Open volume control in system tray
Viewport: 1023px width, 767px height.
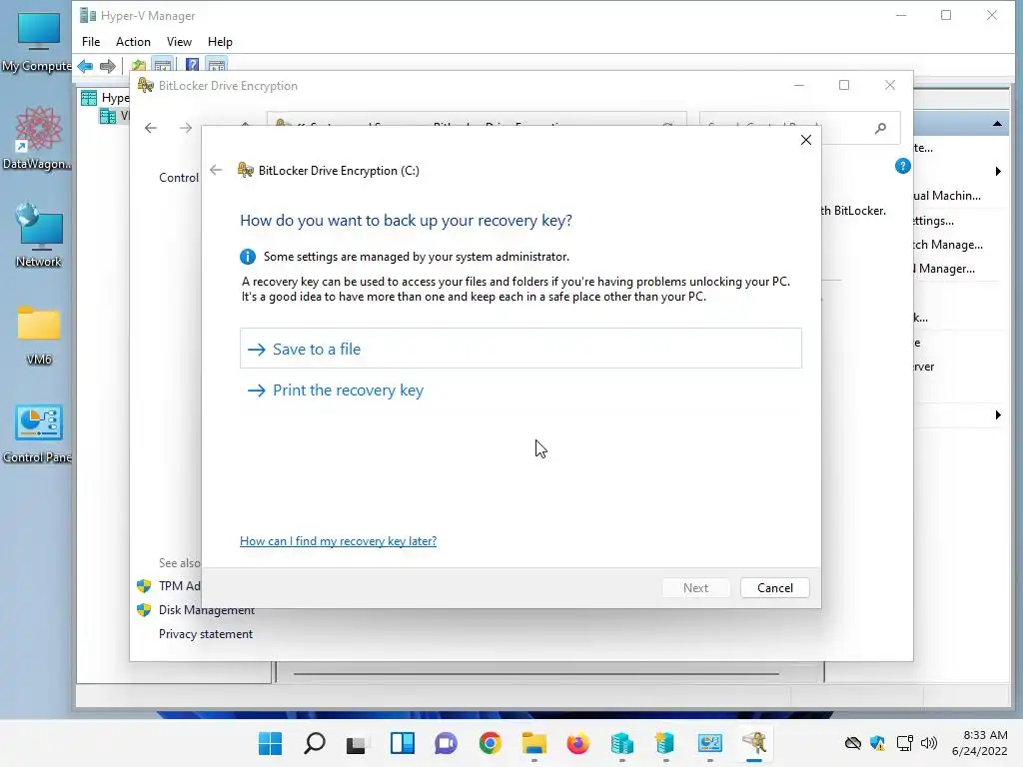[x=929, y=743]
